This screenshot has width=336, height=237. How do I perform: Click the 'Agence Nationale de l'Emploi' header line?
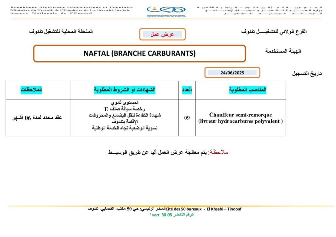pyautogui.click(x=51, y=13)
